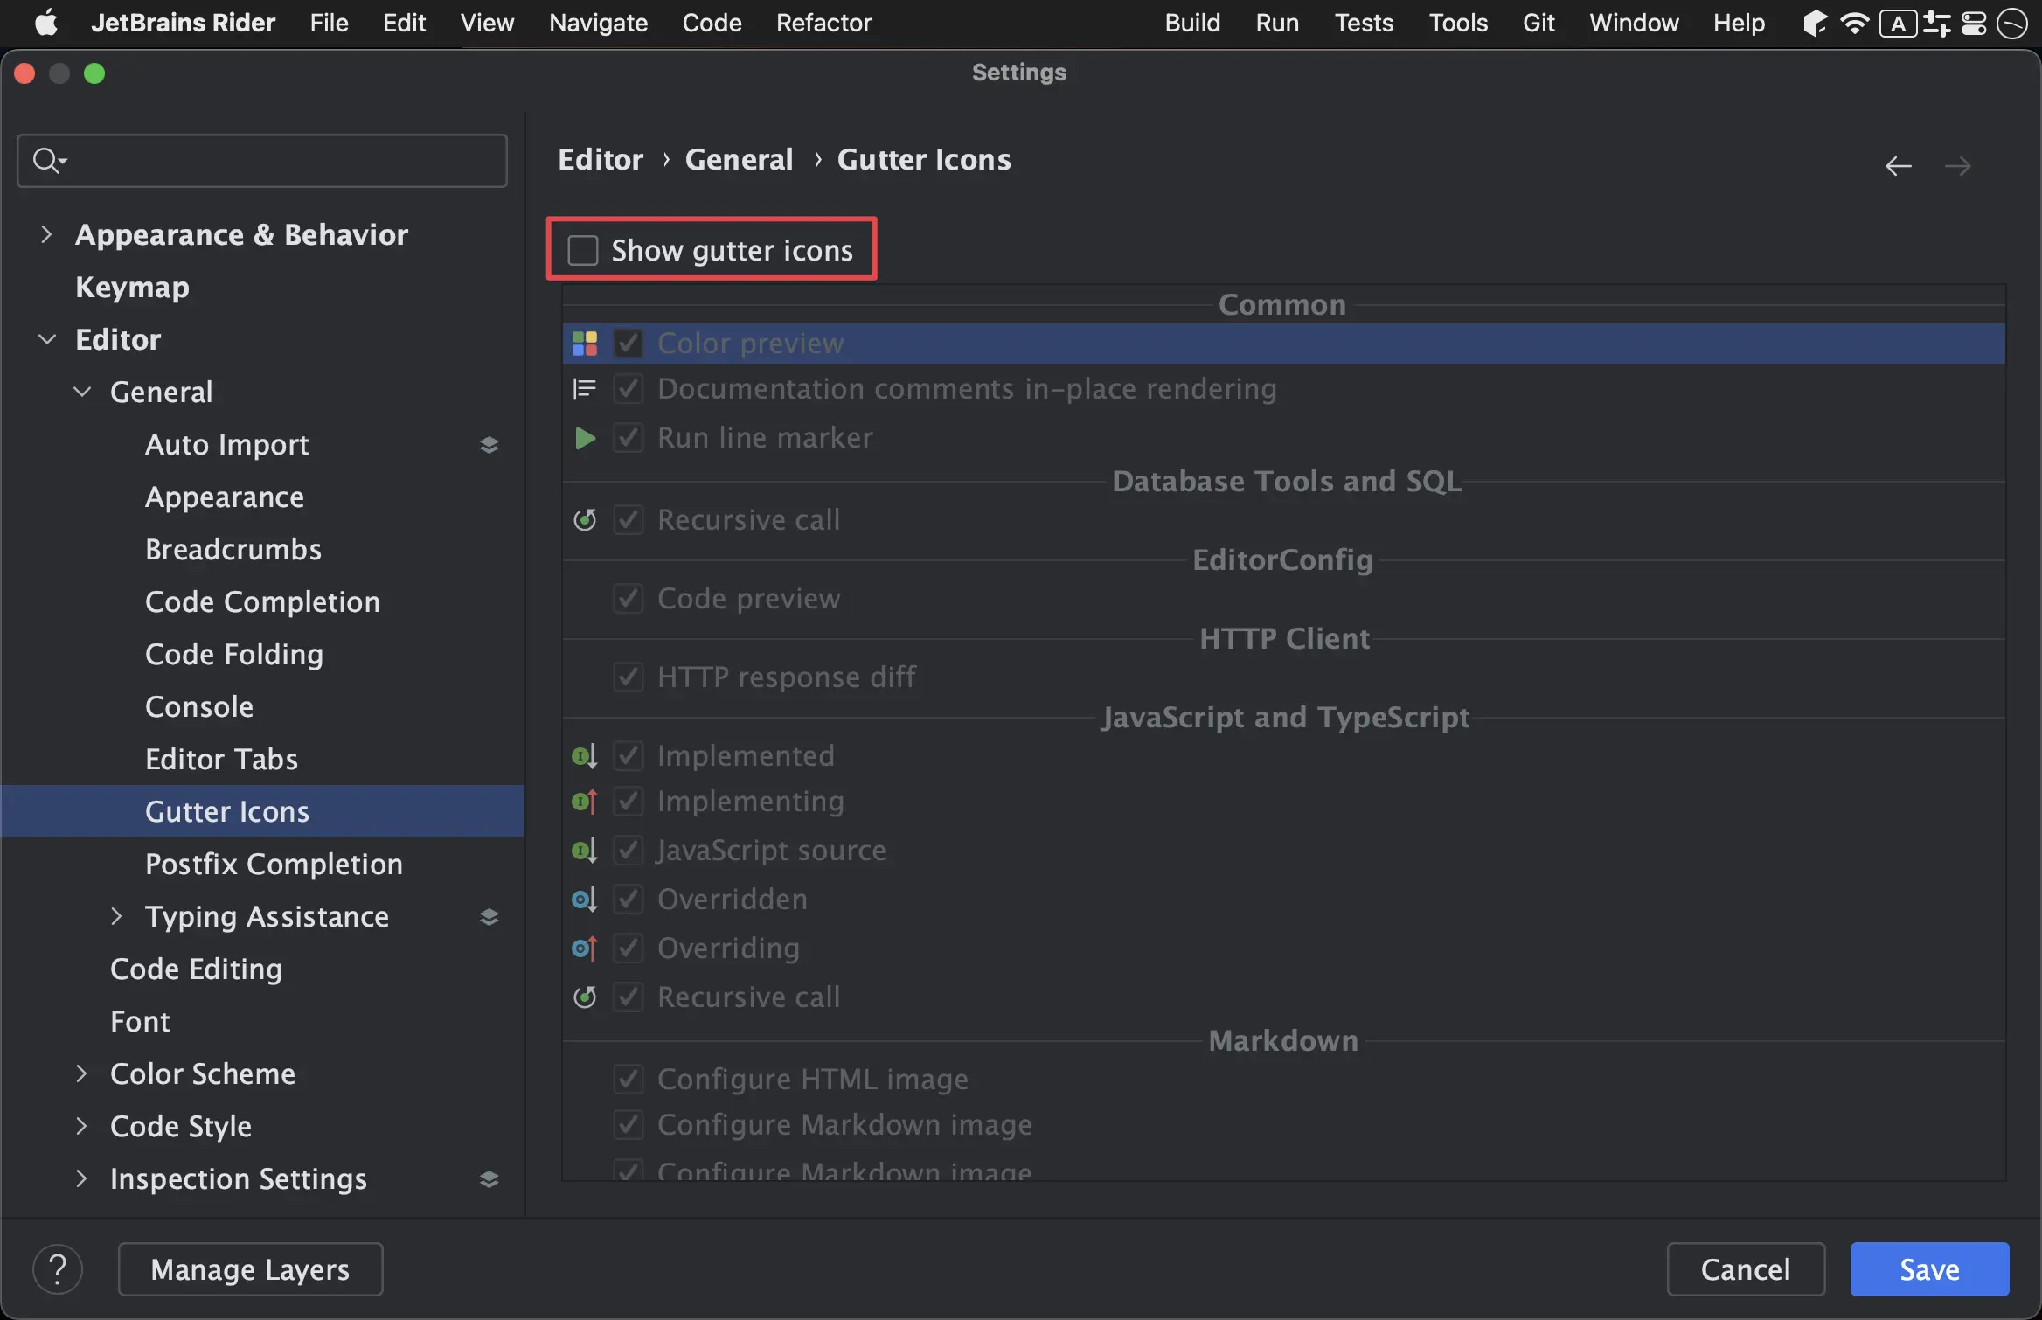Image resolution: width=2042 pixels, height=1320 pixels.
Task: Open the Wi-Fi status menu
Action: coord(1854,23)
